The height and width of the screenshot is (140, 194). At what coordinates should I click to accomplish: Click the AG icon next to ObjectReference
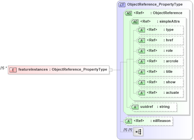(x=129, y=13)
